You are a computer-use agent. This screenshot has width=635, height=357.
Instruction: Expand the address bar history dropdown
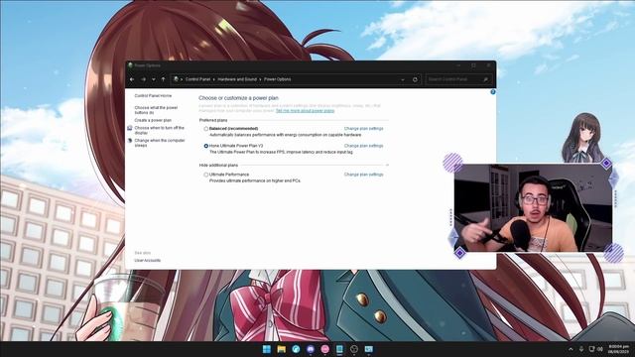[403, 79]
